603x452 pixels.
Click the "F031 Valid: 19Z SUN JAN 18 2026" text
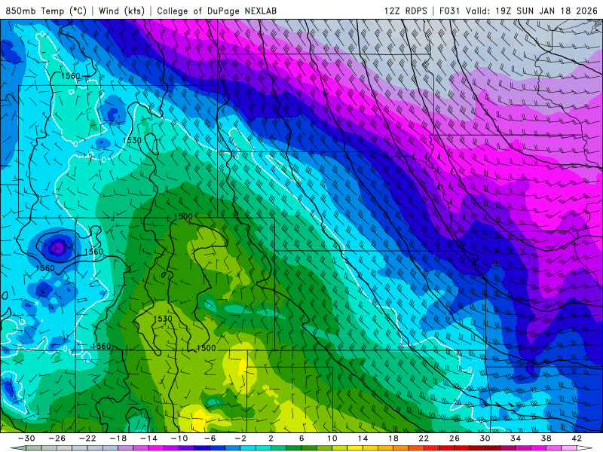tap(519, 11)
